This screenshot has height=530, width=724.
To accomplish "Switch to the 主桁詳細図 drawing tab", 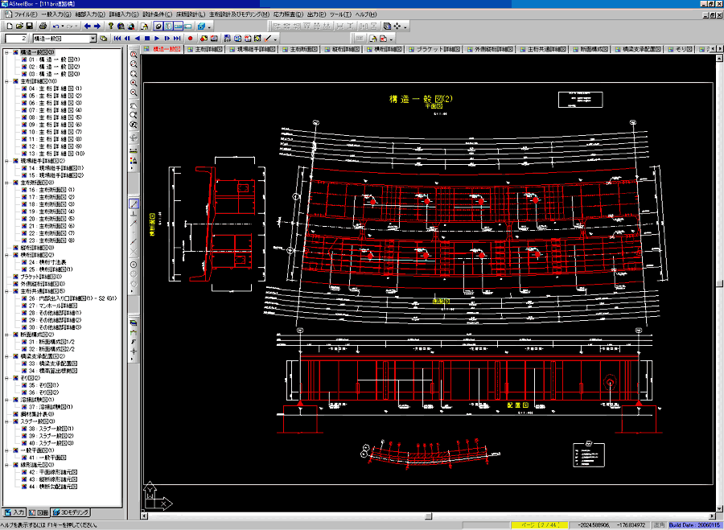I will pyautogui.click(x=205, y=49).
